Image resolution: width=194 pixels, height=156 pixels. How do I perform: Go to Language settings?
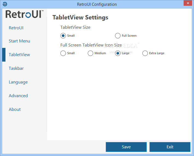[18, 82]
